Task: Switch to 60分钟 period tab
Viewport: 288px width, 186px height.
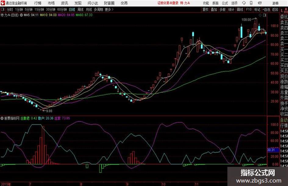Action: (x=62, y=9)
